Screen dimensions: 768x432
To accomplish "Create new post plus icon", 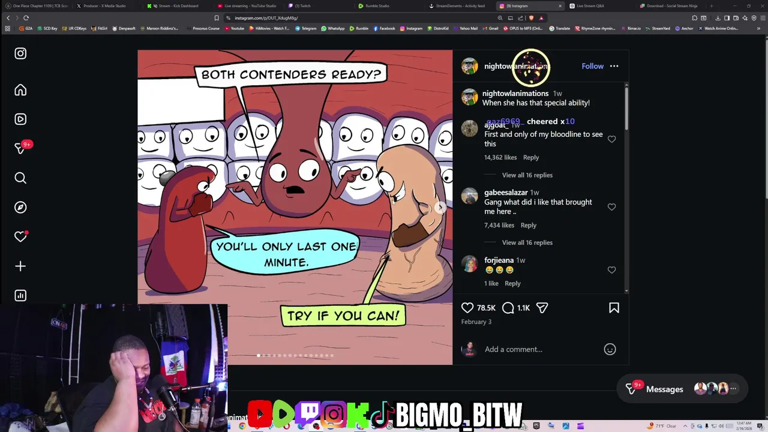I will (x=20, y=266).
